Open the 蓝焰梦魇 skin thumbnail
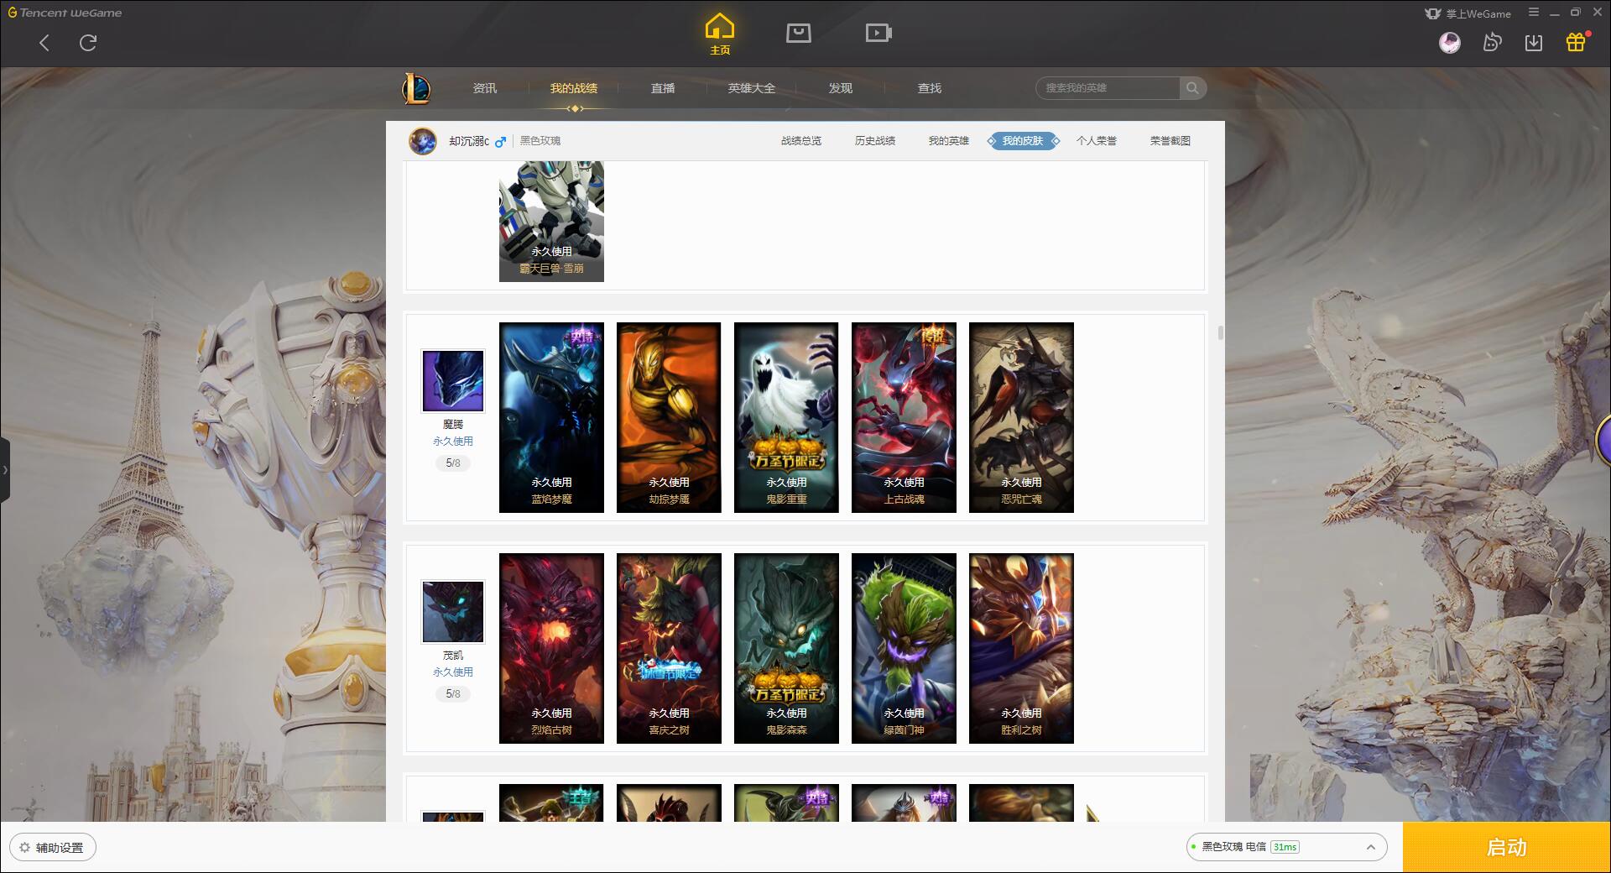Viewport: 1611px width, 873px height. [551, 417]
